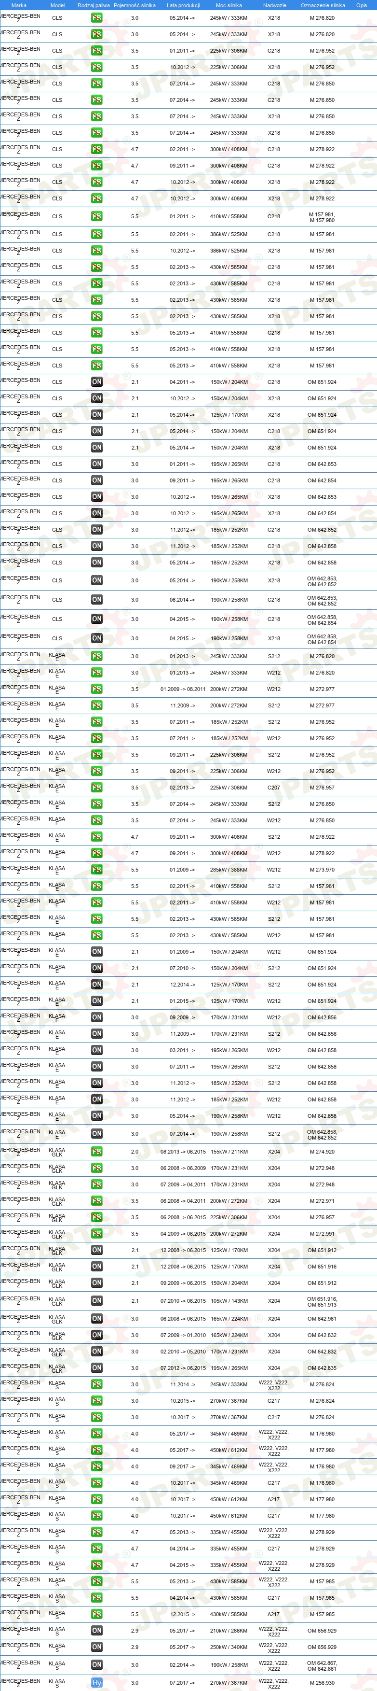The height and width of the screenshot is (1691, 377).
Task: Click production years 07.2012 -> 06.2015
Action: pyautogui.click(x=183, y=1367)
